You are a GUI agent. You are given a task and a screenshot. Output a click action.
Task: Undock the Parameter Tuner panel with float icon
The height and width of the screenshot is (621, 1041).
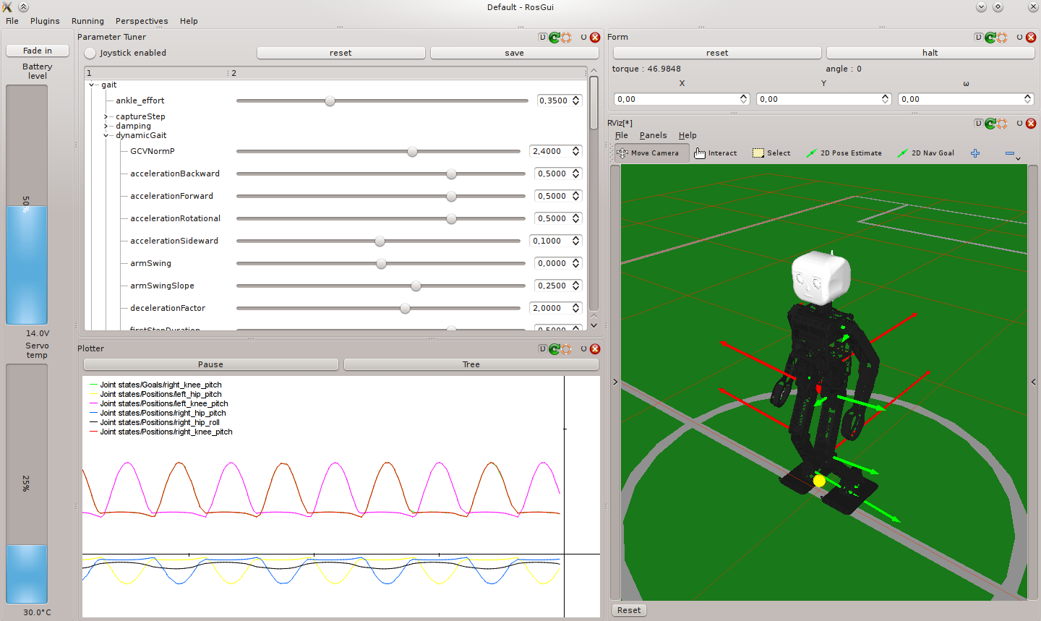[x=583, y=38]
